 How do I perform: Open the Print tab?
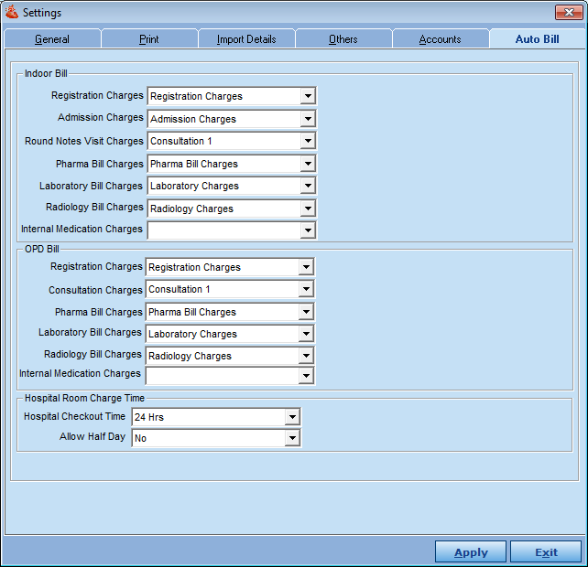[x=148, y=39]
